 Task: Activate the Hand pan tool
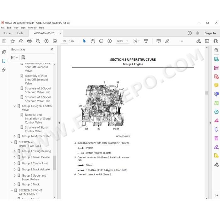tap(93, 41)
